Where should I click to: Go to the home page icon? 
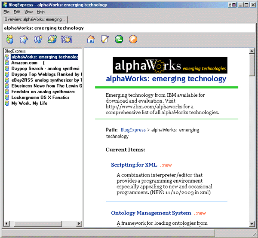pyautogui.click(x=91, y=40)
